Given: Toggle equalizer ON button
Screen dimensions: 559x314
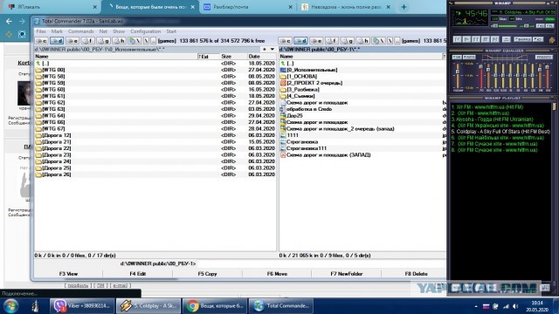Looking at the screenshot, I should coord(457,57).
